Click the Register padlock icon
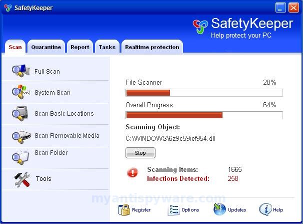Image resolution: width=303 pixels, height=224 pixels. coord(124,210)
